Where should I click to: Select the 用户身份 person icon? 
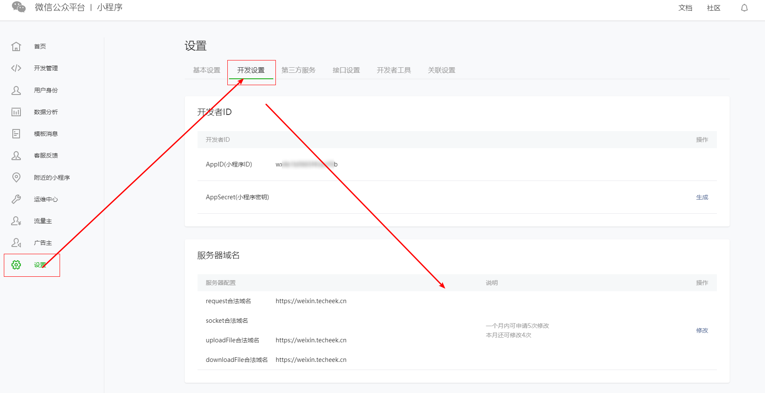[16, 90]
